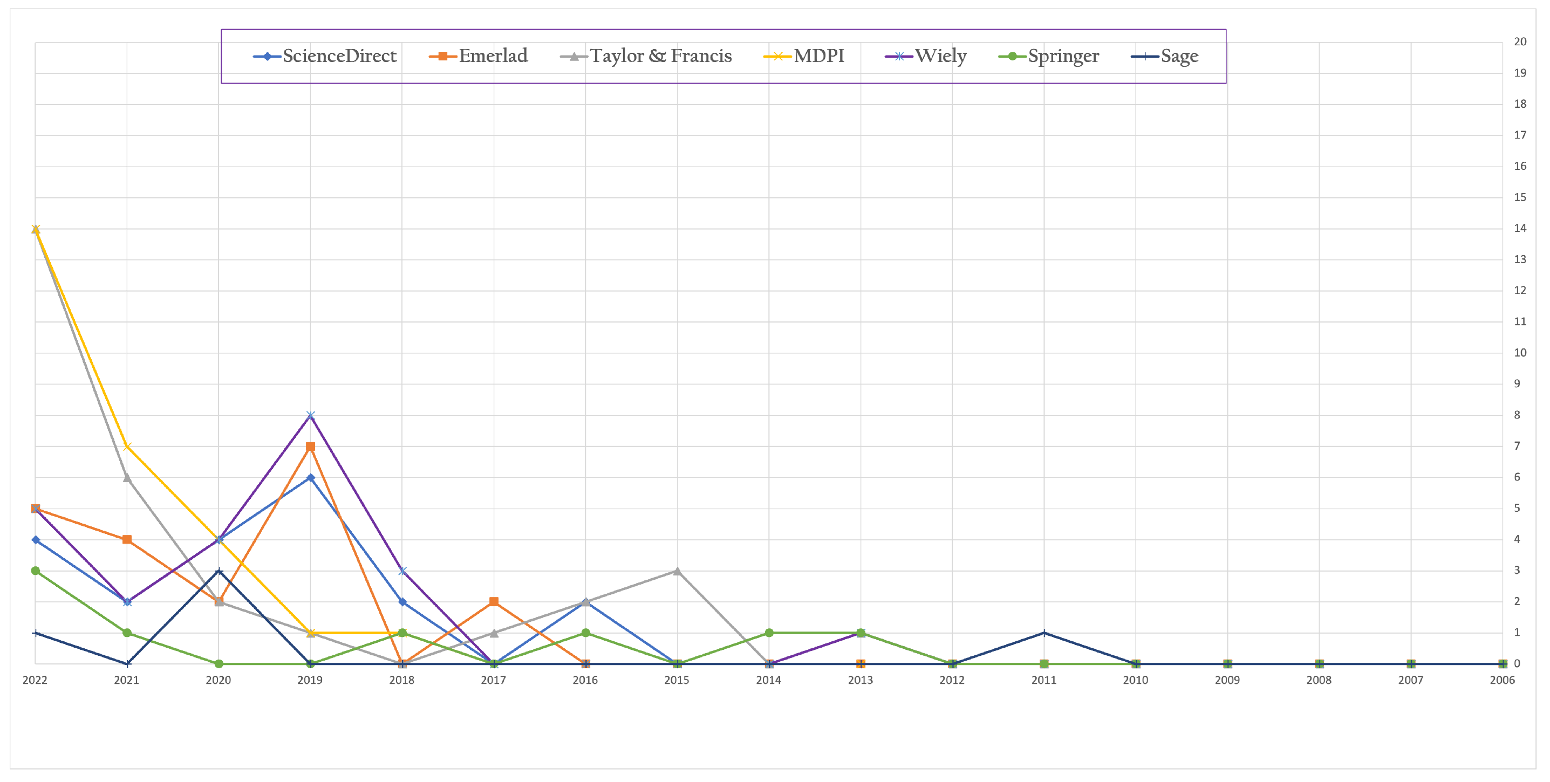Click the Springer green circle legend marker
Screen dimensions: 1550x782
click(1012, 57)
